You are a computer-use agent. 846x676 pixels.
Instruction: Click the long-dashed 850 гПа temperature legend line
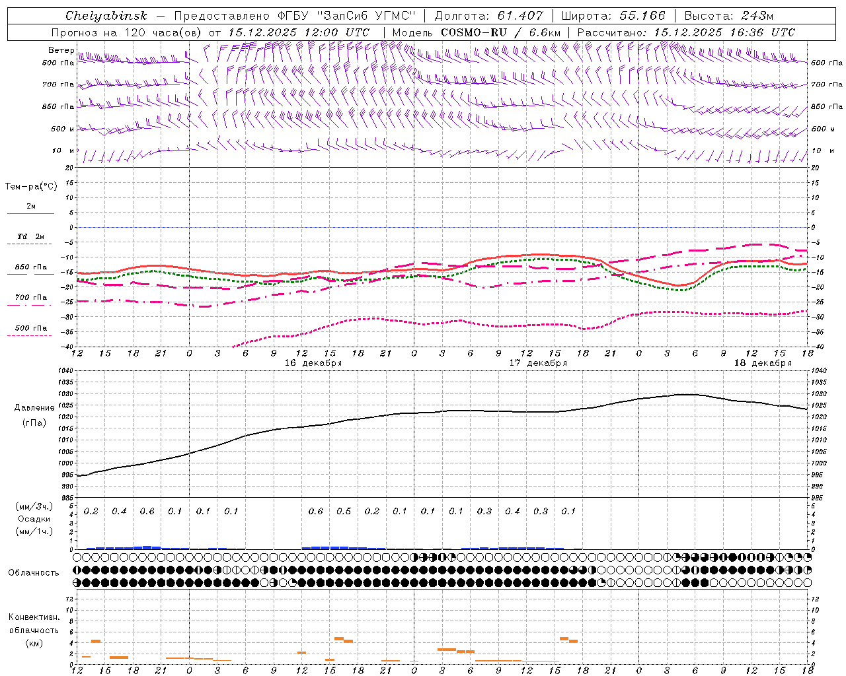pos(29,274)
